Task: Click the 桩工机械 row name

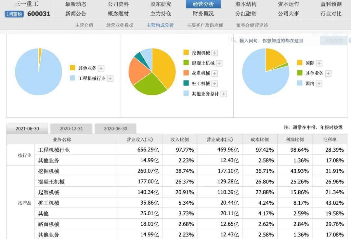Action: [x=48, y=203]
